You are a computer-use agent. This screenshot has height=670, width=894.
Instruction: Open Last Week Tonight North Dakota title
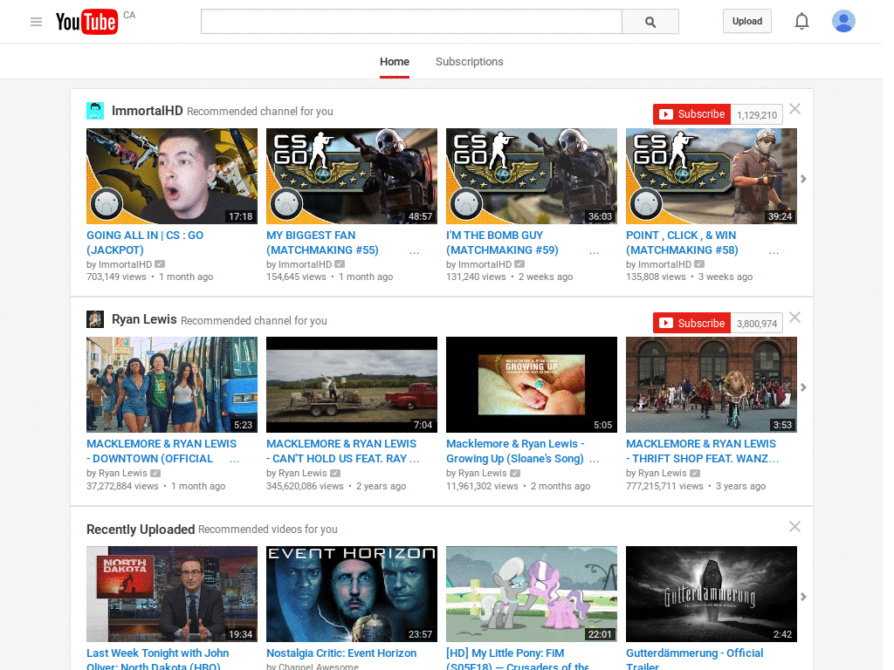click(x=158, y=660)
